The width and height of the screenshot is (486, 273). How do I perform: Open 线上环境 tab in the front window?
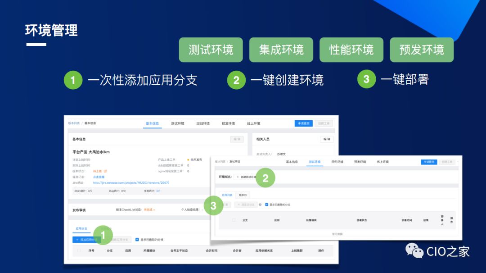click(x=382, y=162)
